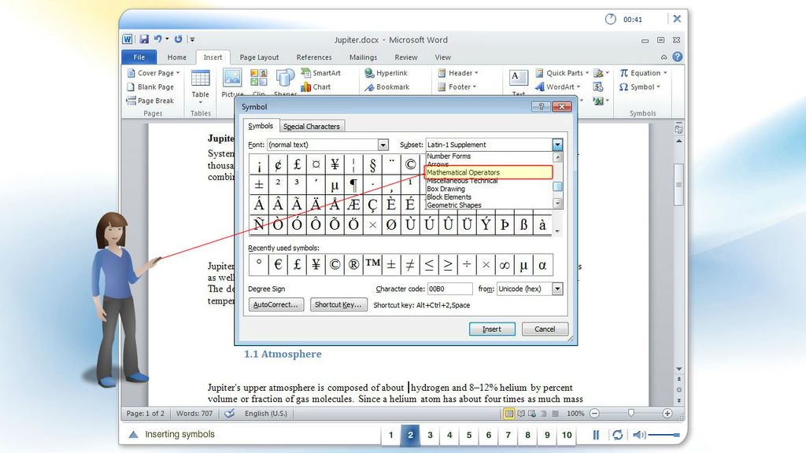Open the 'from' Unicode (hex) dropdown
This screenshot has width=806, height=453.
click(x=558, y=289)
